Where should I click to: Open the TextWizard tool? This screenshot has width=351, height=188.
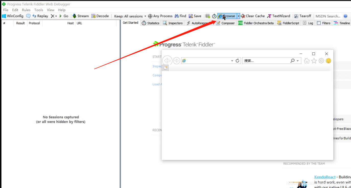[279, 16]
